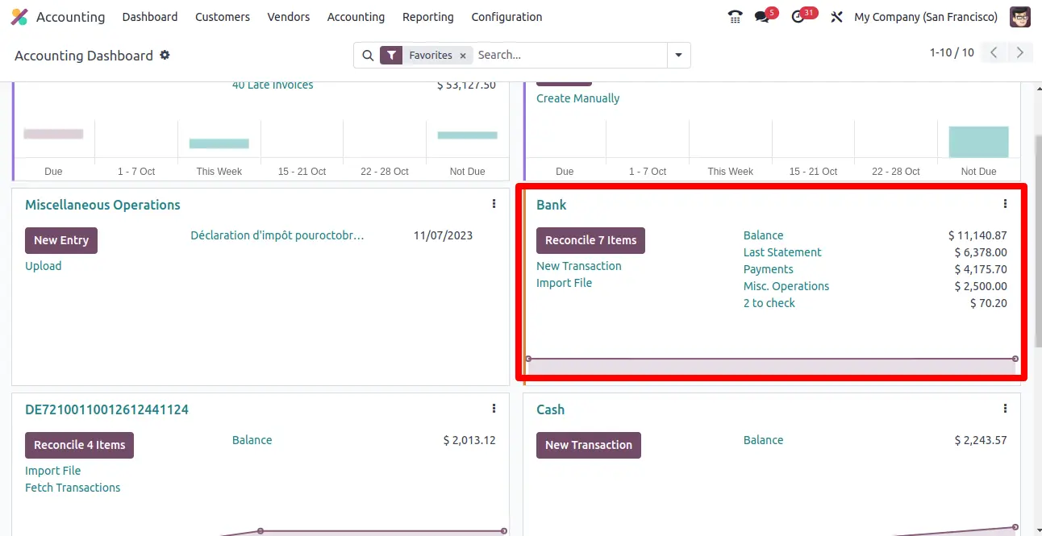This screenshot has width=1042, height=536.
Task: Click the 1-10 / 10 pager counter
Action: click(x=952, y=52)
